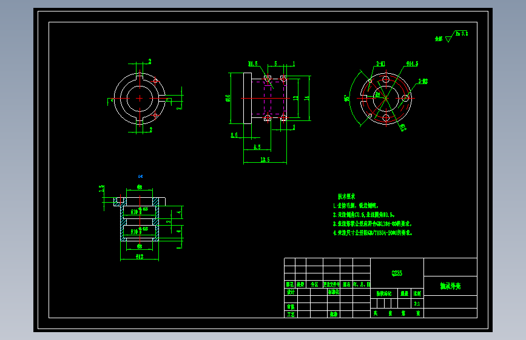Click the 1.5 dimension beside section view

pos(101,188)
